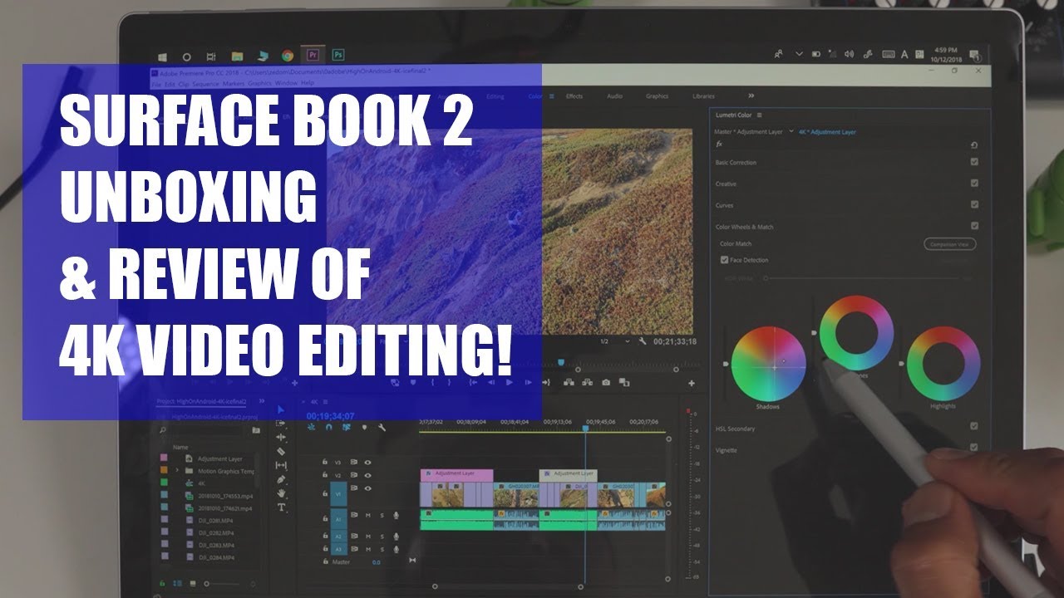This screenshot has height=598, width=1064.
Task: Select the 4K * Adjustment Layer link
Action: click(827, 131)
